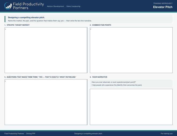This screenshot has height=136, width=177.
Task: Click 'For training use' in the footer
Action: [x=167, y=134]
